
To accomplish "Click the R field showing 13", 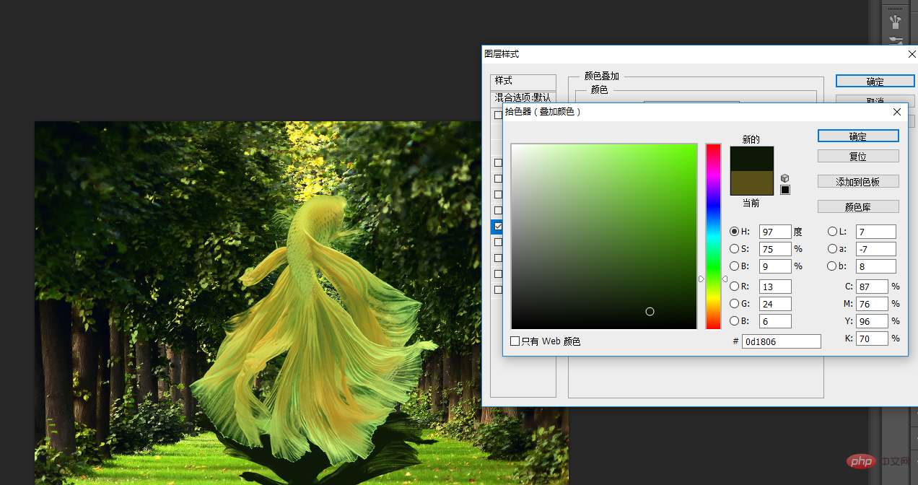I will pyautogui.click(x=775, y=287).
